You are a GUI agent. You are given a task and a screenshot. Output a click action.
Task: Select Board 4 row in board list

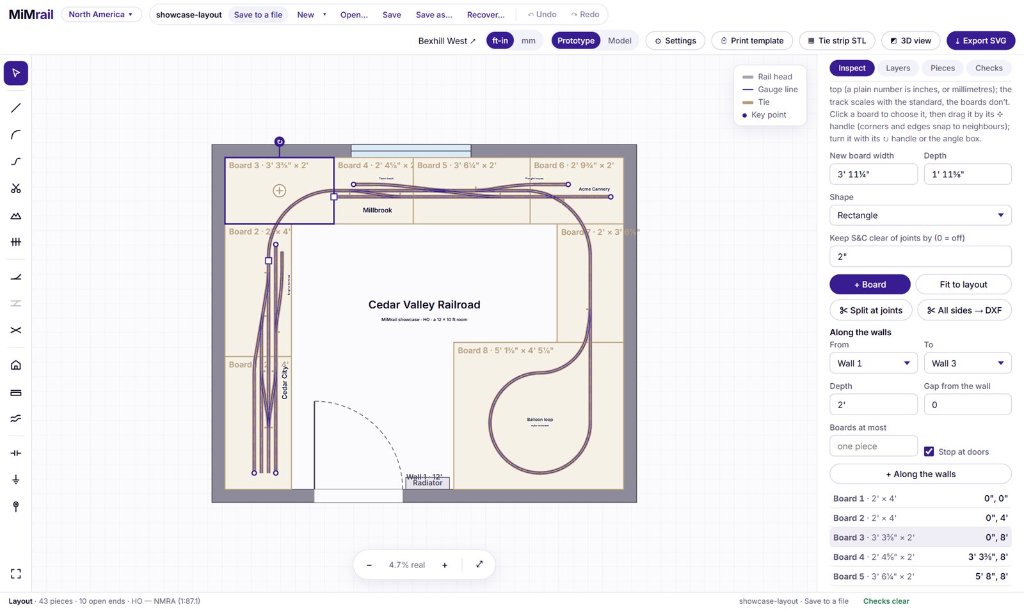coord(920,557)
